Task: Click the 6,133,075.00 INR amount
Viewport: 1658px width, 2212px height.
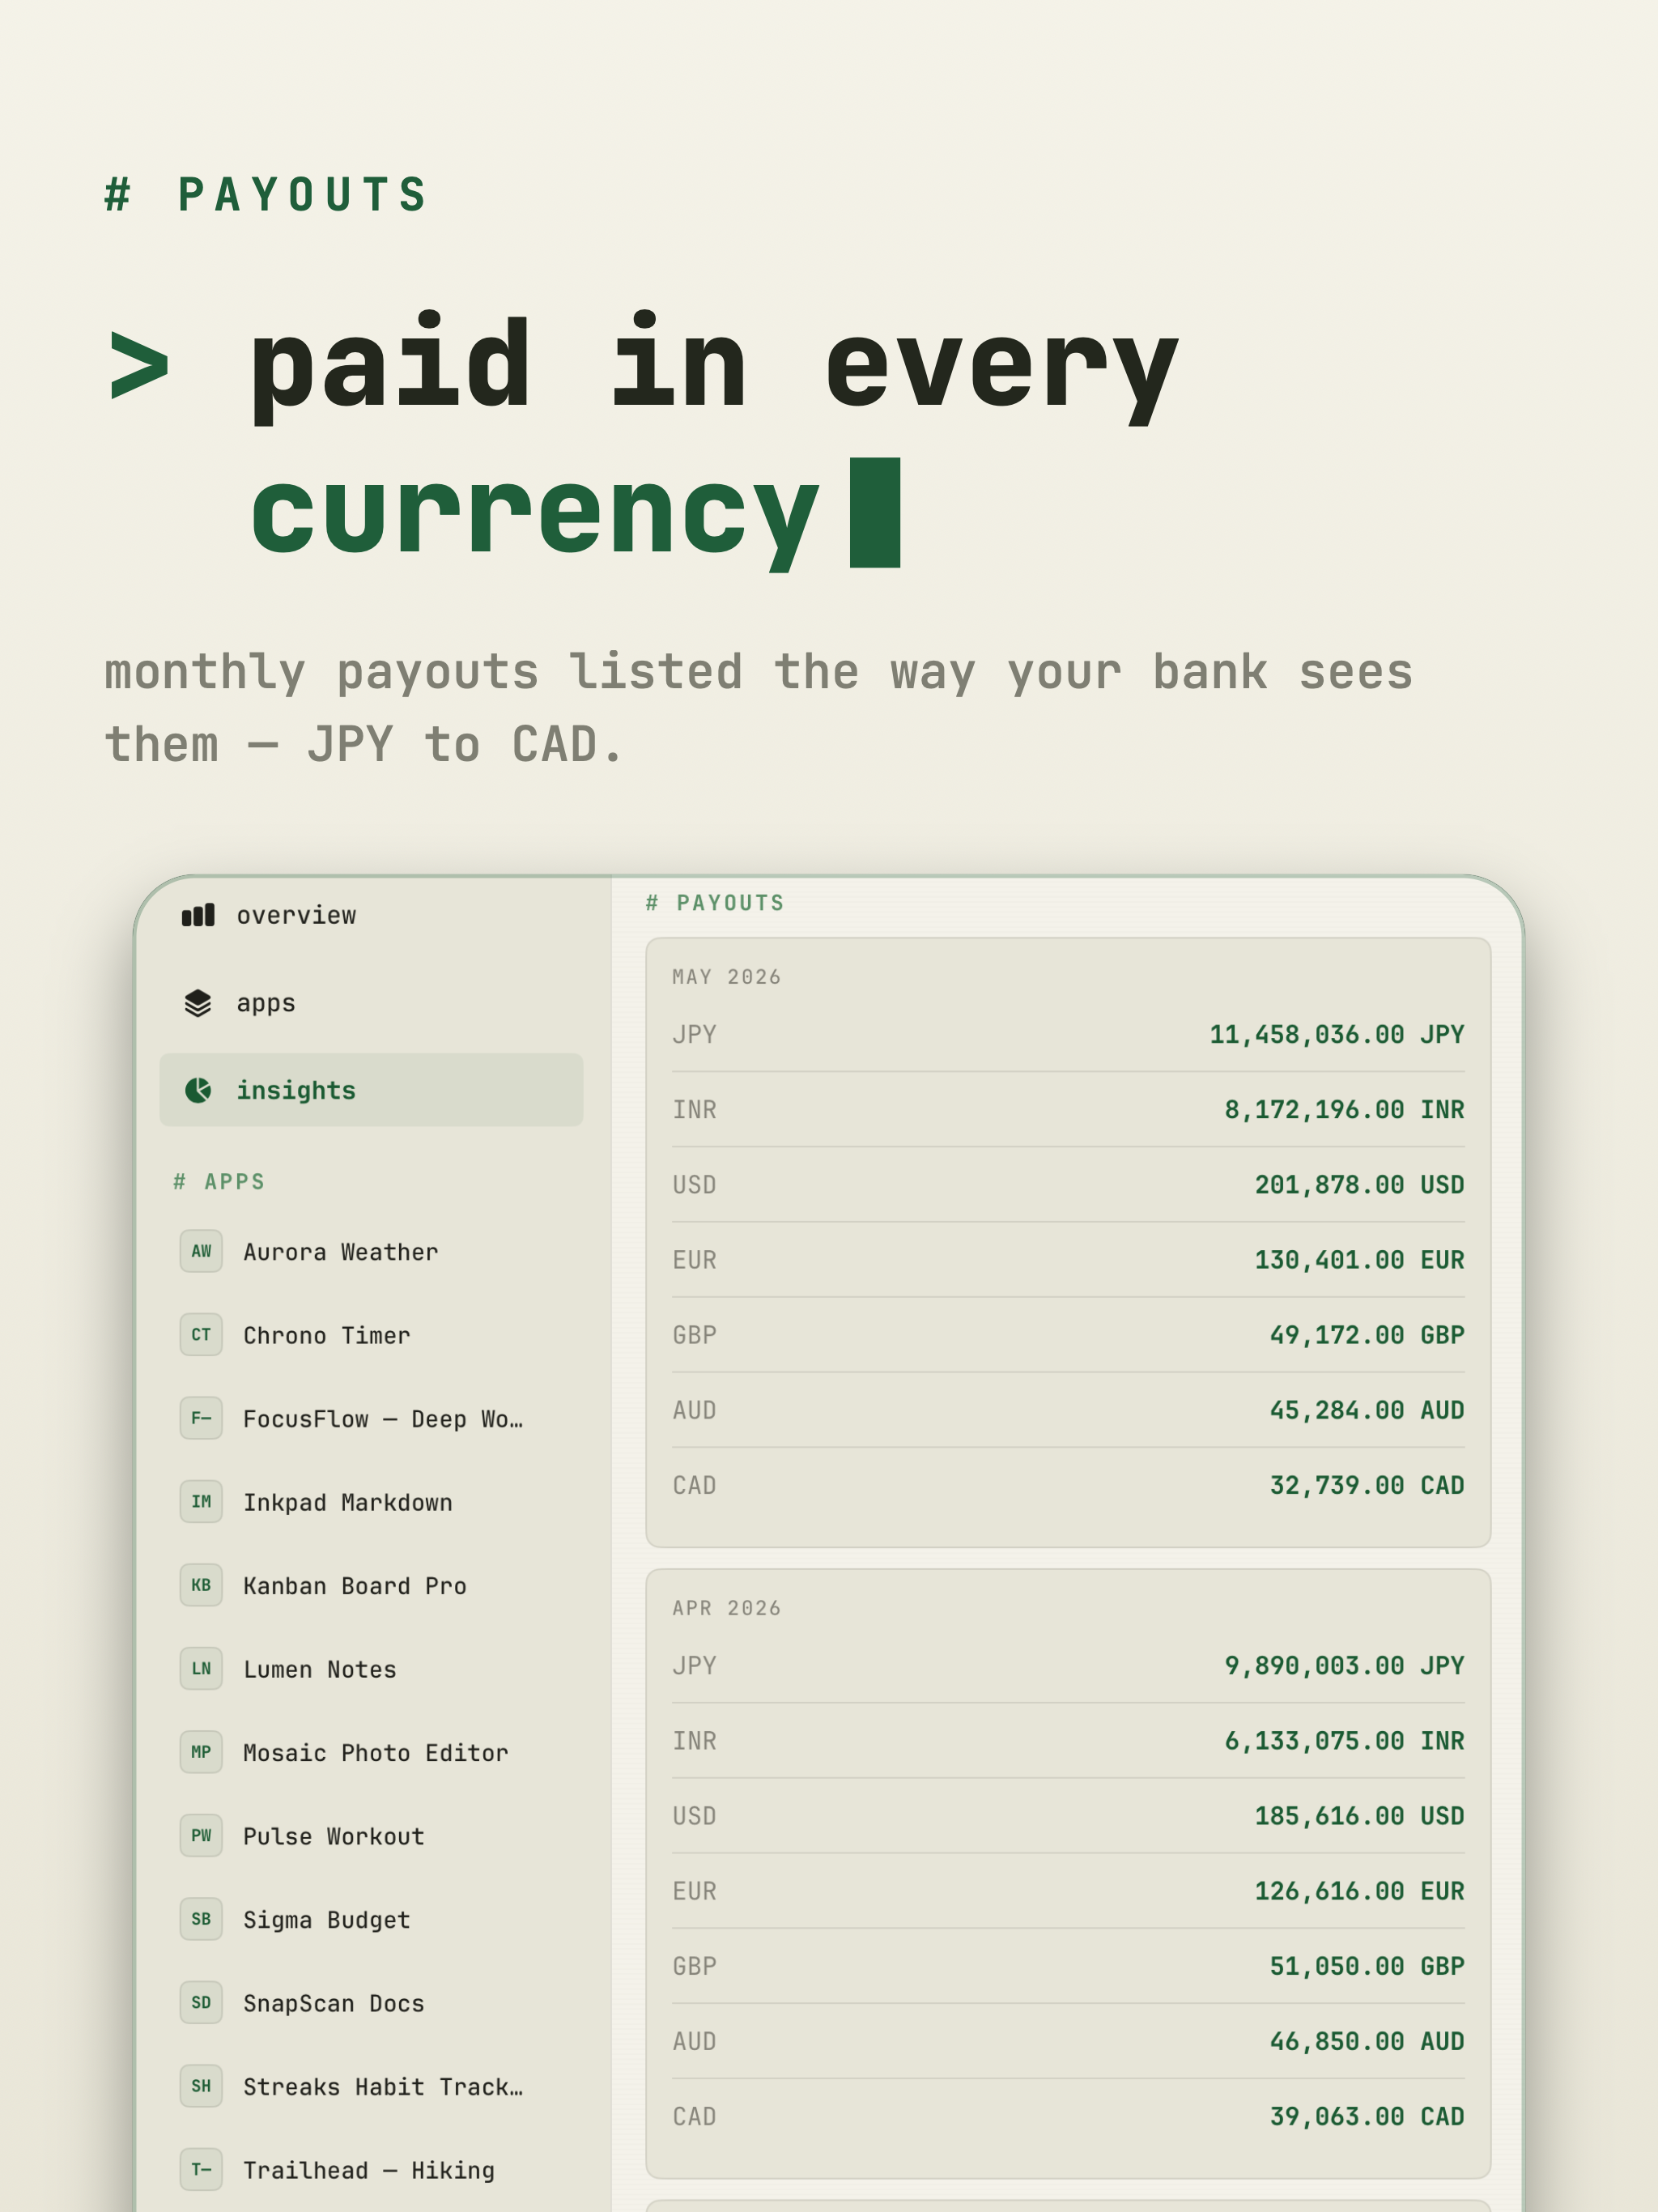Action: pos(1345,1741)
